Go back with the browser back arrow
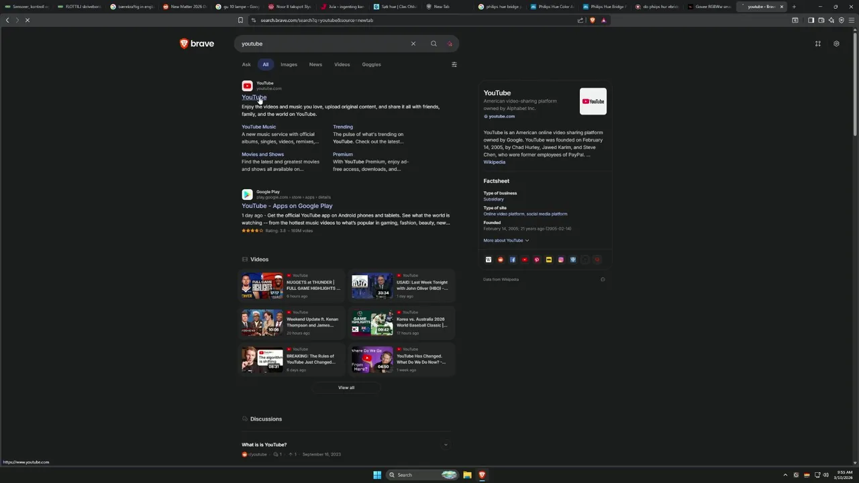This screenshot has height=483, width=859. pos(7,20)
